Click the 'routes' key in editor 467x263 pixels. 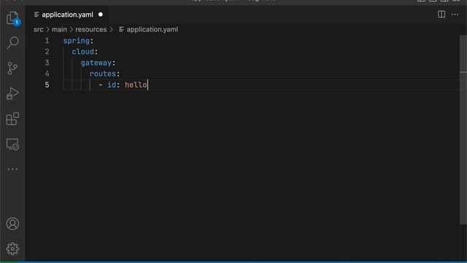(x=103, y=74)
